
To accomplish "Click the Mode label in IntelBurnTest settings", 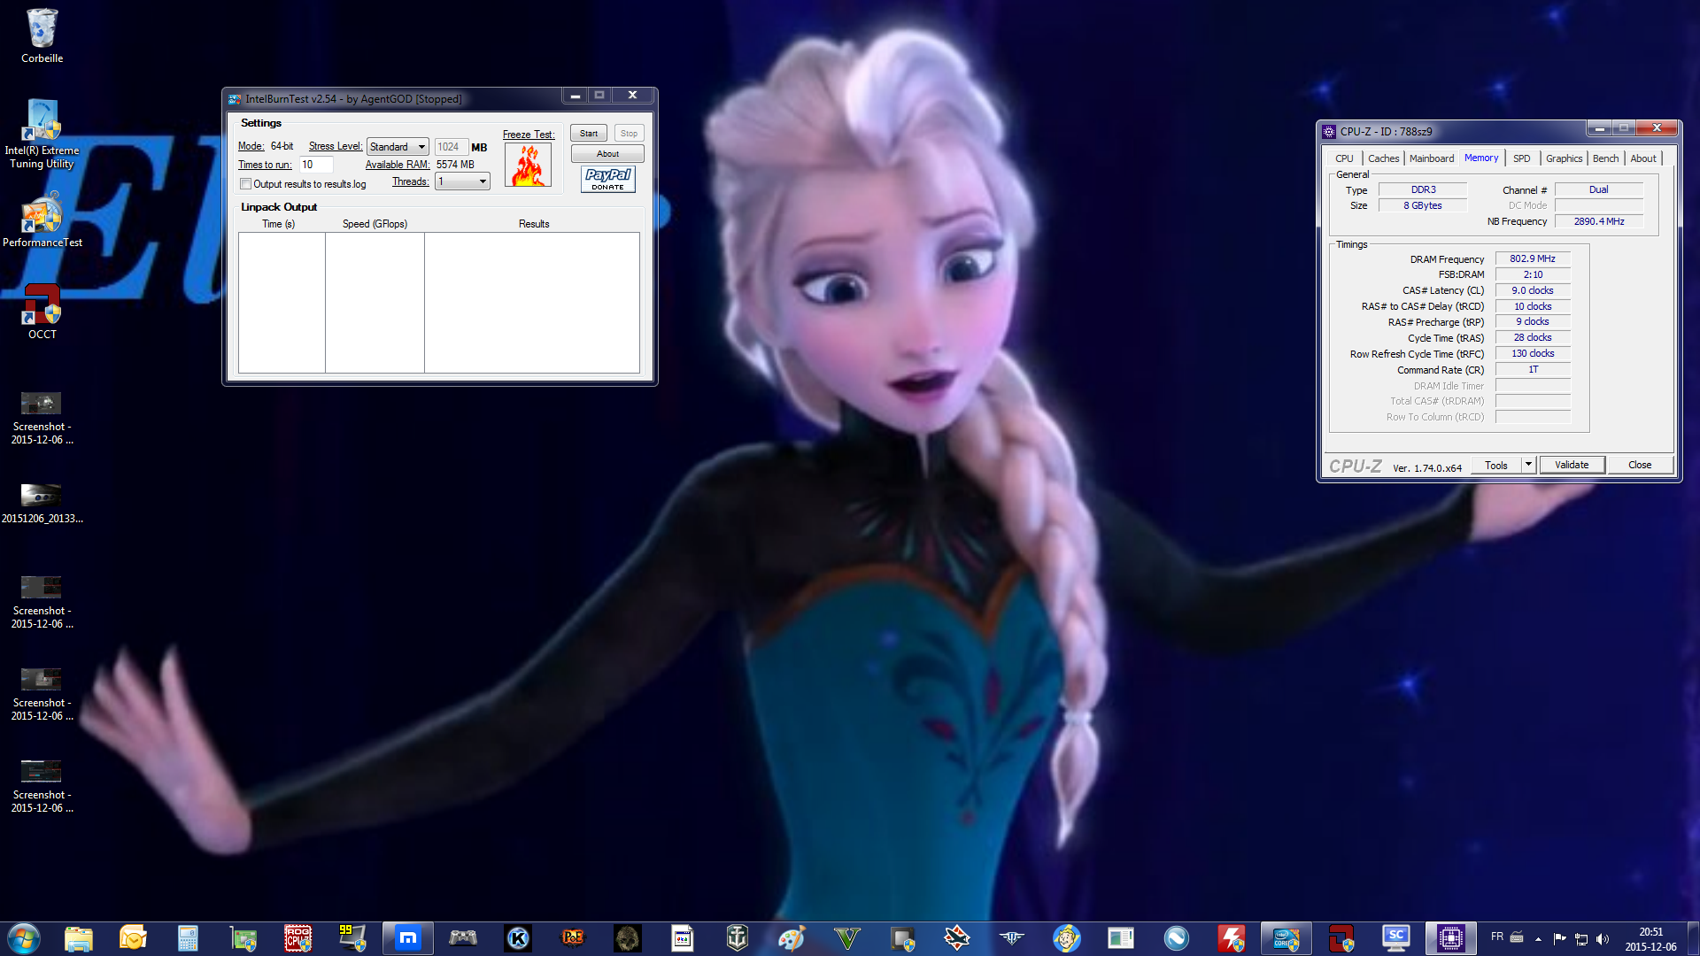I will tap(251, 147).
